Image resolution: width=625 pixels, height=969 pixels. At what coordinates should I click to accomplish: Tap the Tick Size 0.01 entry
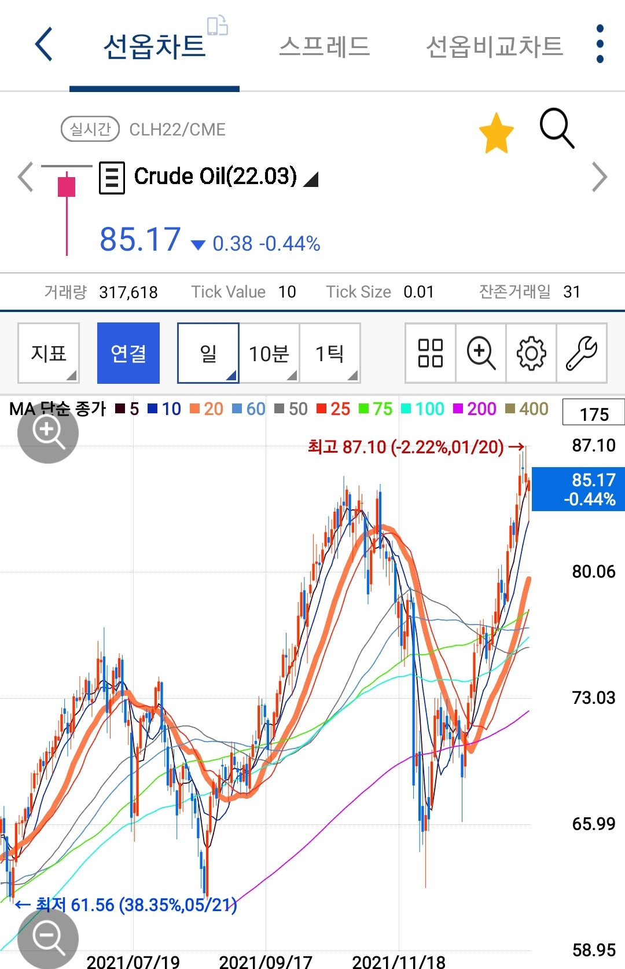(380, 292)
